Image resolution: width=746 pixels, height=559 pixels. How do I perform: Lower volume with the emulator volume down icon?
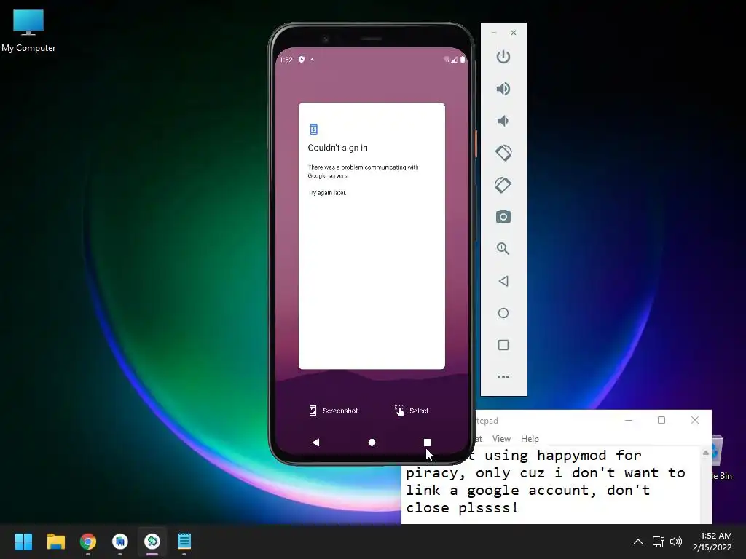tap(503, 121)
